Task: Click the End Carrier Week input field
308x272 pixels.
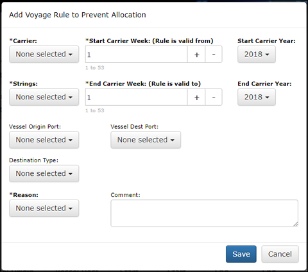Action: [x=137, y=97]
